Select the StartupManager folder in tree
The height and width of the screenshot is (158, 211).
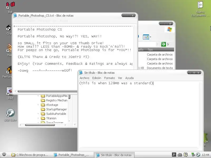(x=56, y=109)
